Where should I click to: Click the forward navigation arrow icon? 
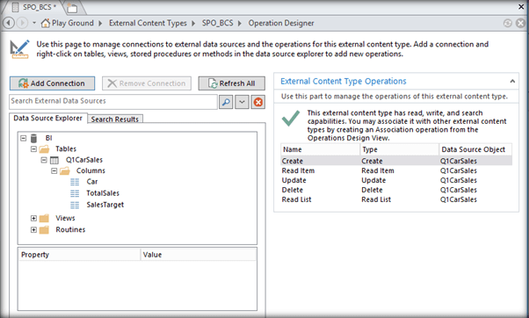[x=23, y=23]
